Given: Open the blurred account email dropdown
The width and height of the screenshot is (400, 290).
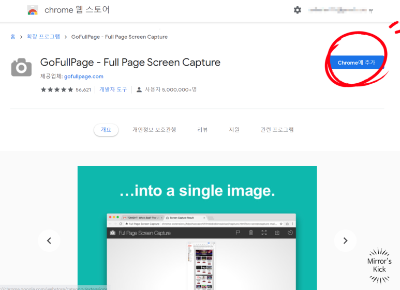Looking at the screenshot, I should click(x=340, y=10).
